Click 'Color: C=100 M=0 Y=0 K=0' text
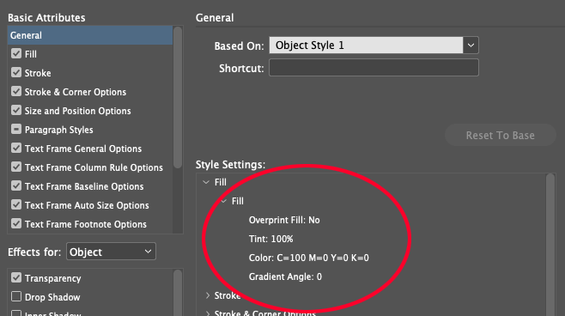 click(309, 258)
